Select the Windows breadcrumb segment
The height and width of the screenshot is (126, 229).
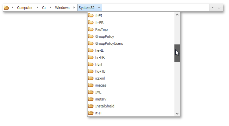(62, 8)
